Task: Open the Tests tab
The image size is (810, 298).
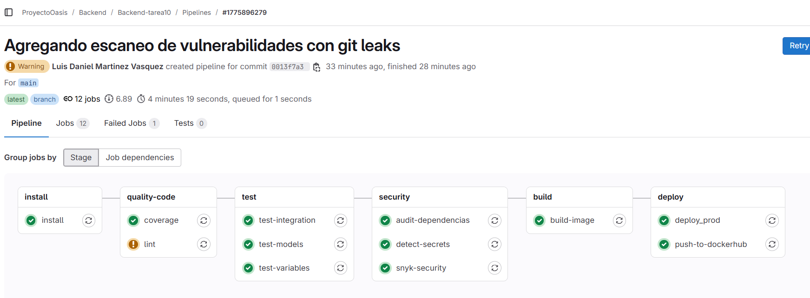Action: point(190,123)
